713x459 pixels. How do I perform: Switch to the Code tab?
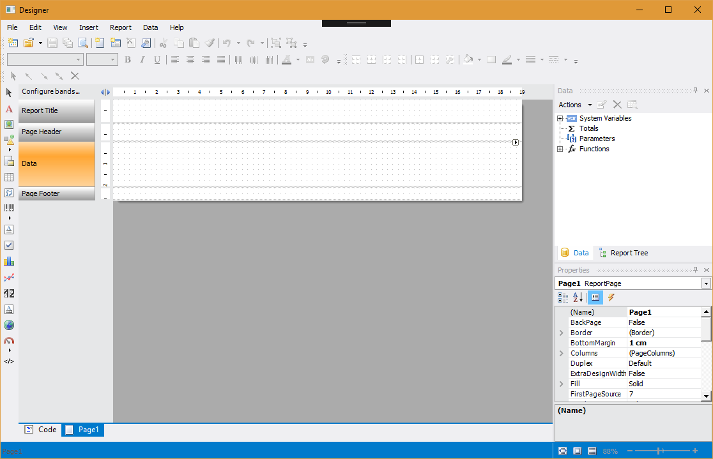(x=40, y=430)
